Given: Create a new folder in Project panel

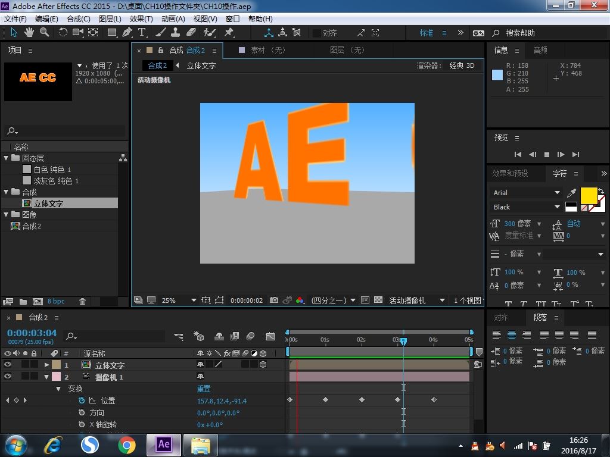Looking at the screenshot, I should [x=23, y=302].
